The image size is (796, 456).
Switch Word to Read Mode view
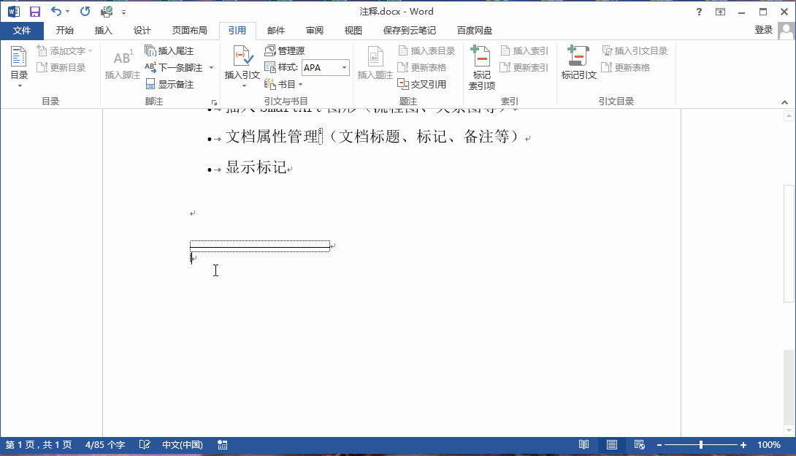point(583,444)
